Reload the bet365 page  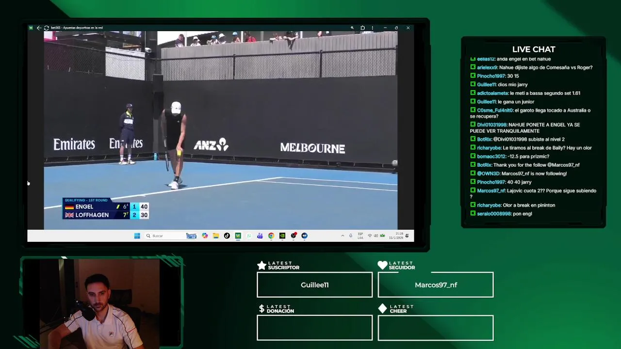point(46,28)
